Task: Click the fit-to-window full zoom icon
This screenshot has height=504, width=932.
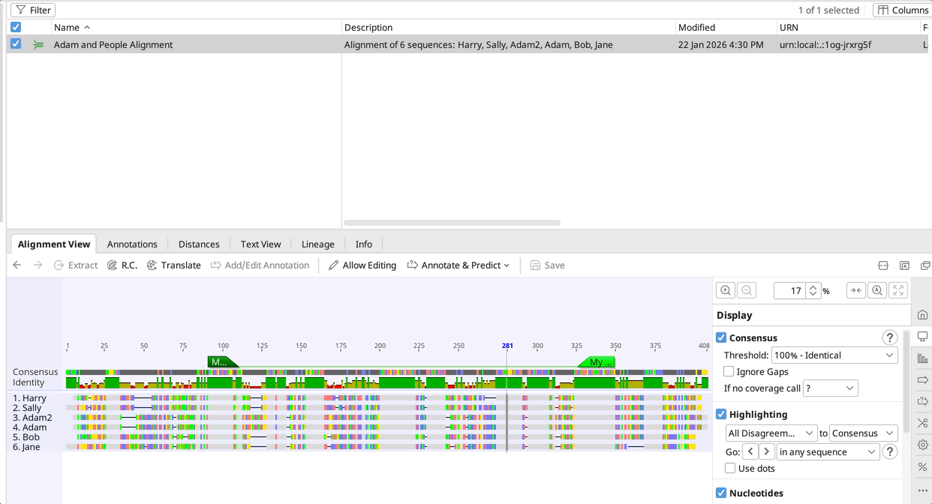Action: [x=898, y=291]
